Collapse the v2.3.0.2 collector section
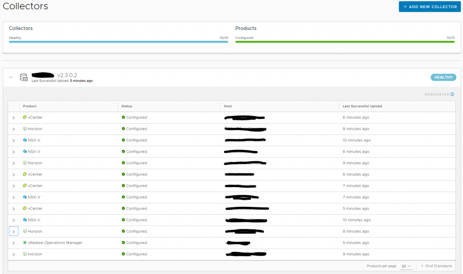 coord(11,77)
